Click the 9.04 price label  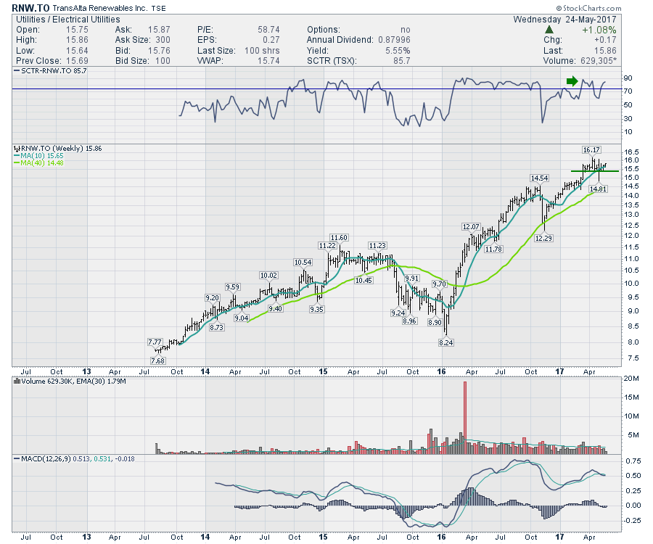pyautogui.click(x=242, y=318)
